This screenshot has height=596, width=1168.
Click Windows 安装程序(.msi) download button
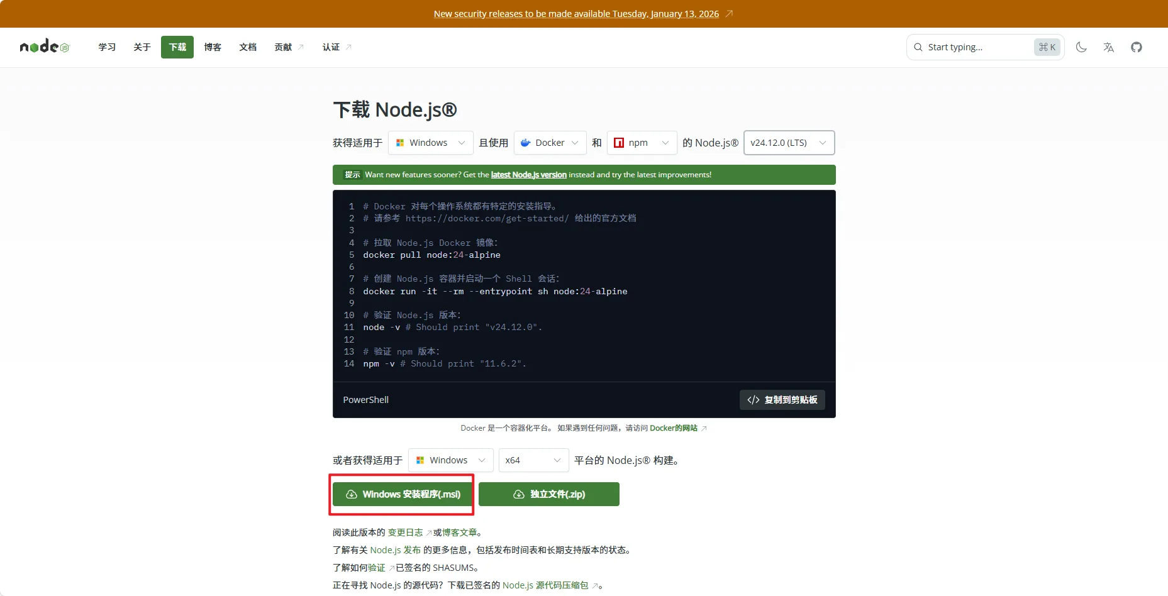(x=403, y=494)
